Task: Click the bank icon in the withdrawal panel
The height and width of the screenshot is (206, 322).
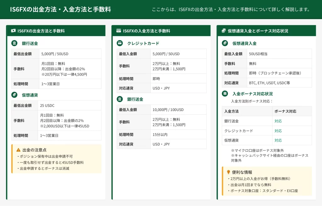Action: pos(14,43)
